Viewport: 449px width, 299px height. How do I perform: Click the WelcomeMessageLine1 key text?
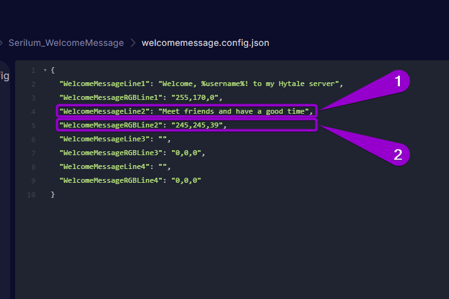click(105, 84)
